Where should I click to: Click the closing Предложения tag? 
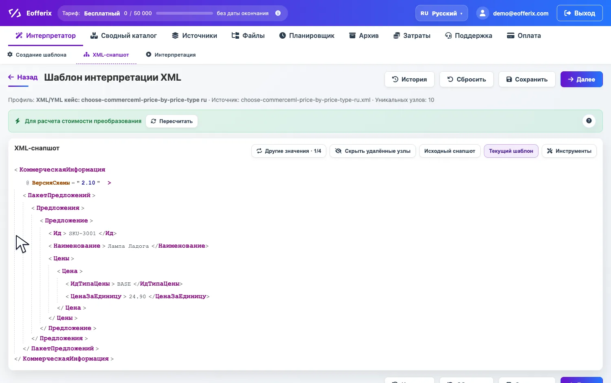(x=61, y=338)
